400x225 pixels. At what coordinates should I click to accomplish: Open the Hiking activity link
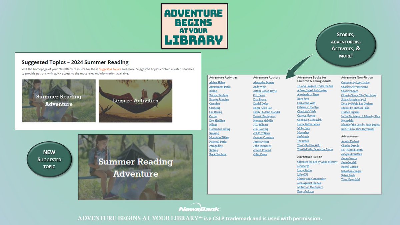(x=213, y=125)
